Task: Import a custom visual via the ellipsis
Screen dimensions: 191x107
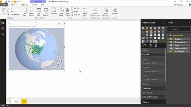Action: pyautogui.click(x=159, y=41)
